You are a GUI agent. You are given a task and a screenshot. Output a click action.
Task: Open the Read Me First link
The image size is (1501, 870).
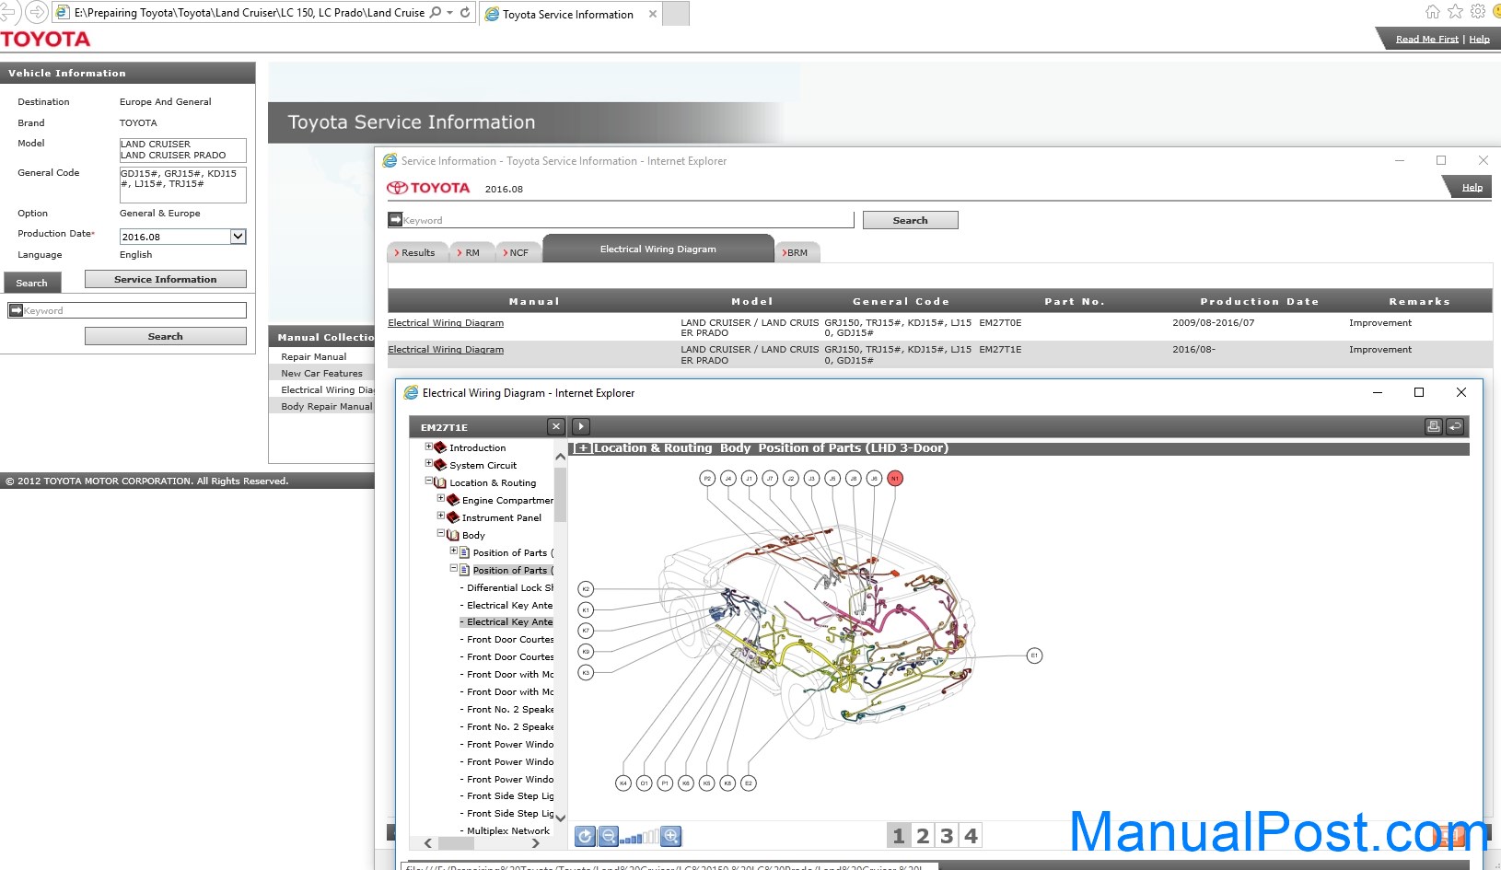pyautogui.click(x=1426, y=40)
